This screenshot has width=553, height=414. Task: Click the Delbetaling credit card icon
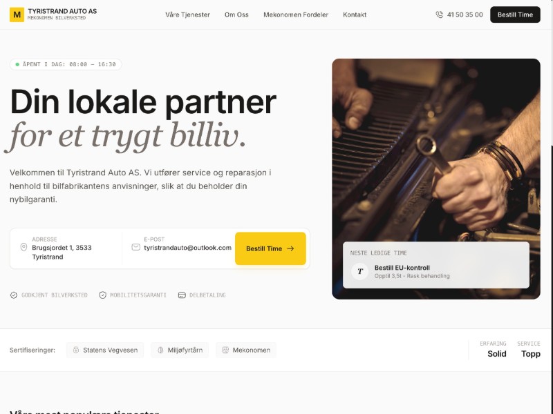[x=182, y=295]
